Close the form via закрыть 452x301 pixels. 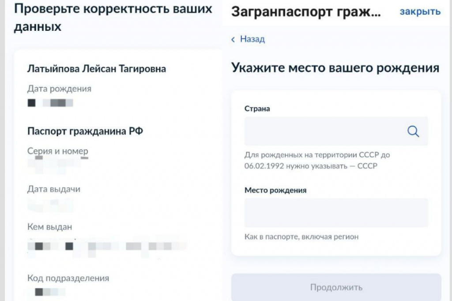[420, 12]
